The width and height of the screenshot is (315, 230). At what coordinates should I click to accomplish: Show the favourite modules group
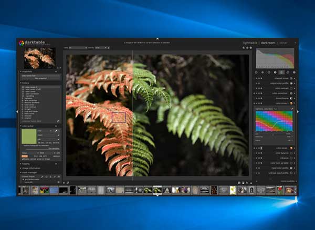click(262, 72)
